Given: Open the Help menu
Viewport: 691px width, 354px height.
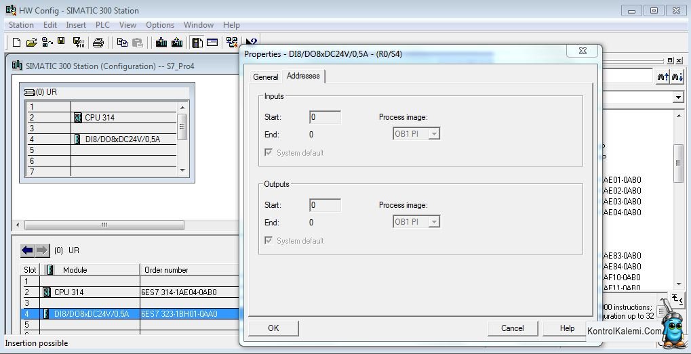Looking at the screenshot, I should click(231, 25).
